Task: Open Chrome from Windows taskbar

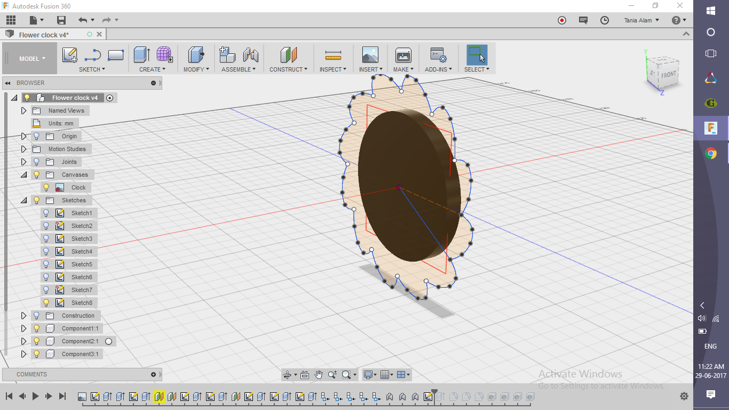Action: tap(711, 154)
